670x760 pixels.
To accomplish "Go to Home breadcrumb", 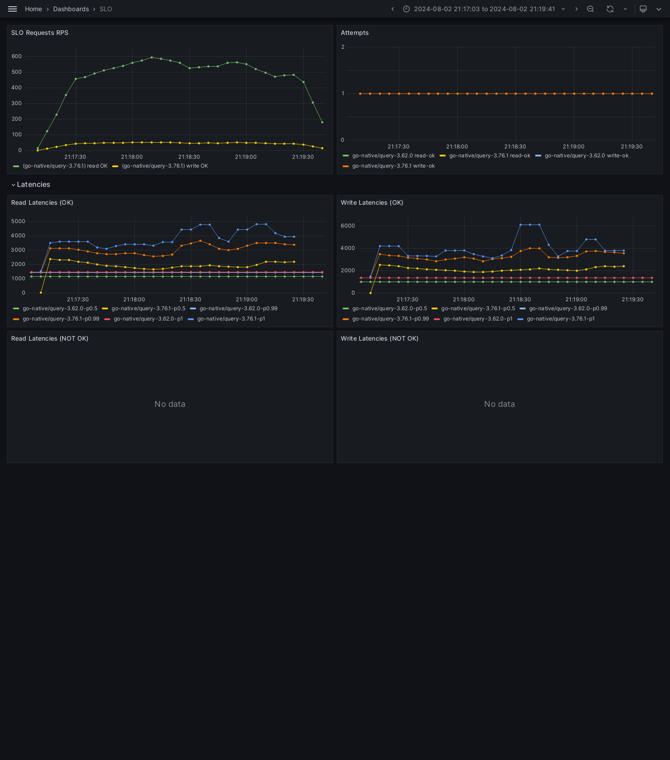I will 33,9.
